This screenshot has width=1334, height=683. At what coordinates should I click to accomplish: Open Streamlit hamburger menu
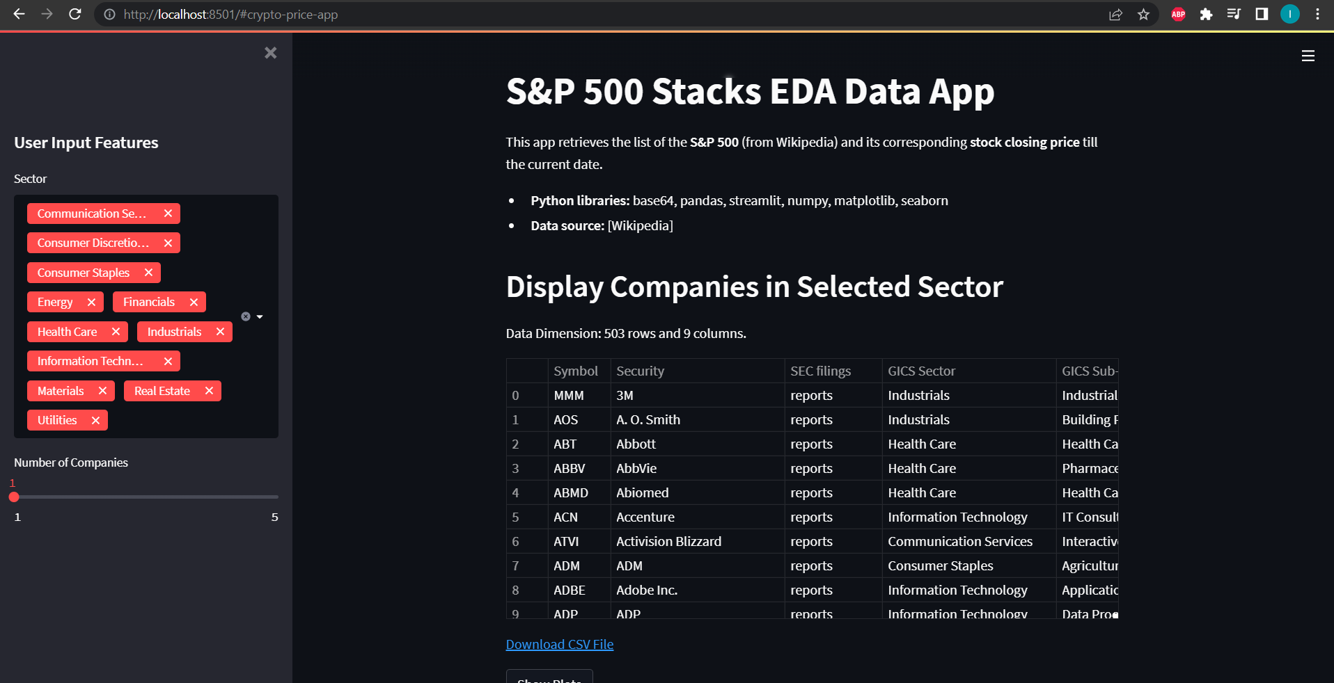pos(1308,56)
